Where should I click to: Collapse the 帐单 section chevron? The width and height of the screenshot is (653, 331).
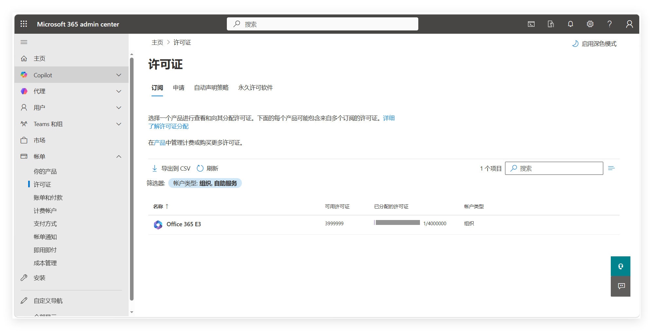coord(119,156)
